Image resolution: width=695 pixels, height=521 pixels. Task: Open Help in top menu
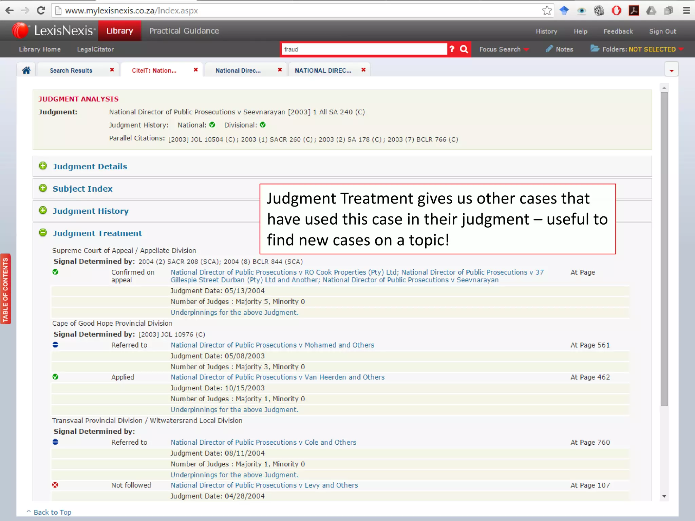[x=580, y=32]
